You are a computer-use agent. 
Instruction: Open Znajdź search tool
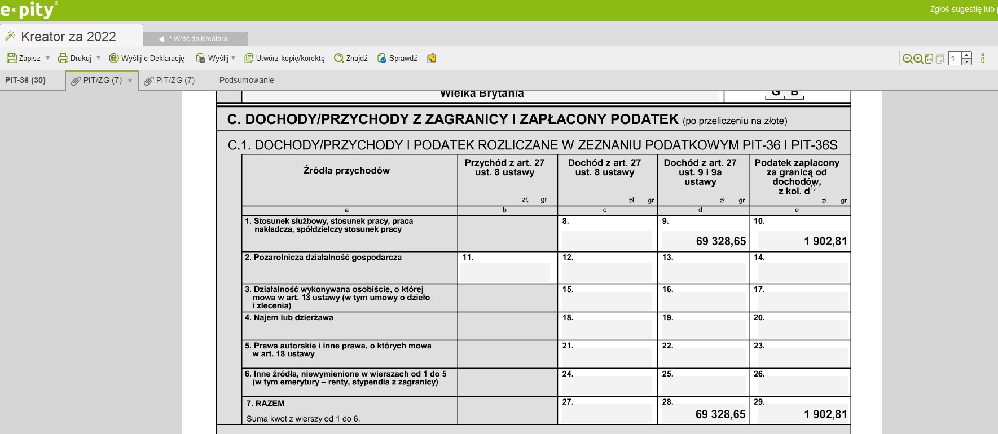pos(351,58)
